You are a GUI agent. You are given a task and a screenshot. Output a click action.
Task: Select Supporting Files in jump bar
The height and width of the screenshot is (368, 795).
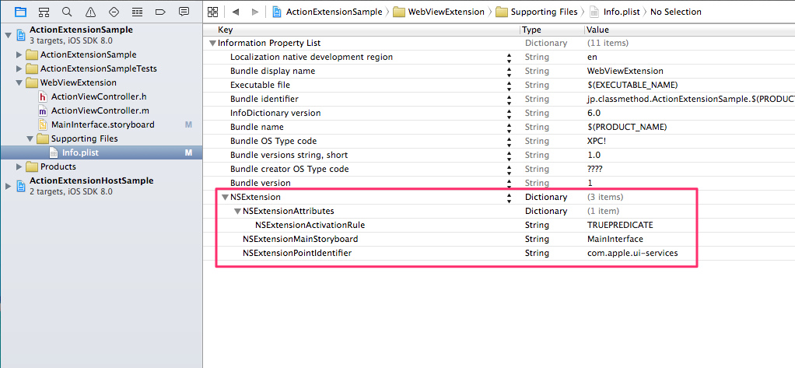[537, 12]
